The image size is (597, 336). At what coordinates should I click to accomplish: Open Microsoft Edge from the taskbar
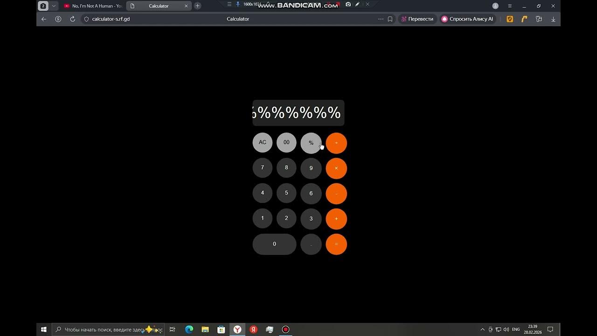(x=189, y=329)
